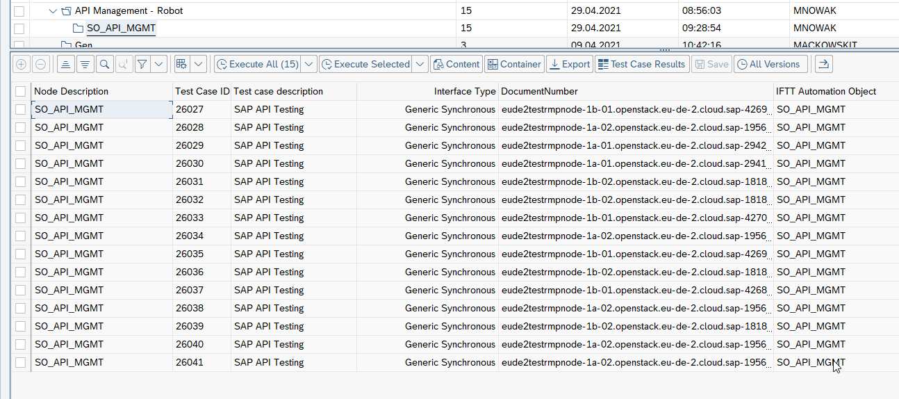The width and height of the screenshot is (899, 399).
Task: Select the SO_API_MGMT folder in the tree
Action: pos(121,28)
